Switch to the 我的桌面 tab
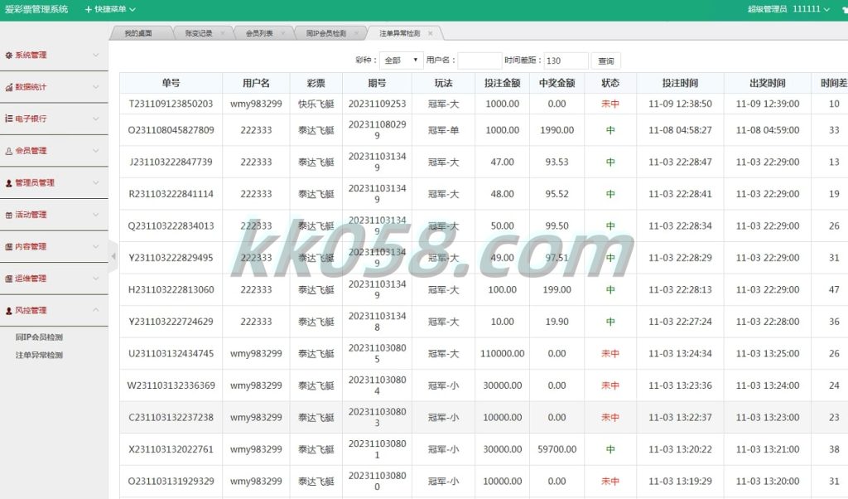Viewport: 848px width, 499px height. point(138,33)
